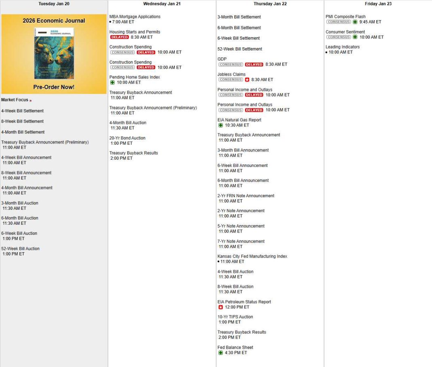Click red star under EIA Petroleum Status Report
The image size is (432, 367).
220,307
